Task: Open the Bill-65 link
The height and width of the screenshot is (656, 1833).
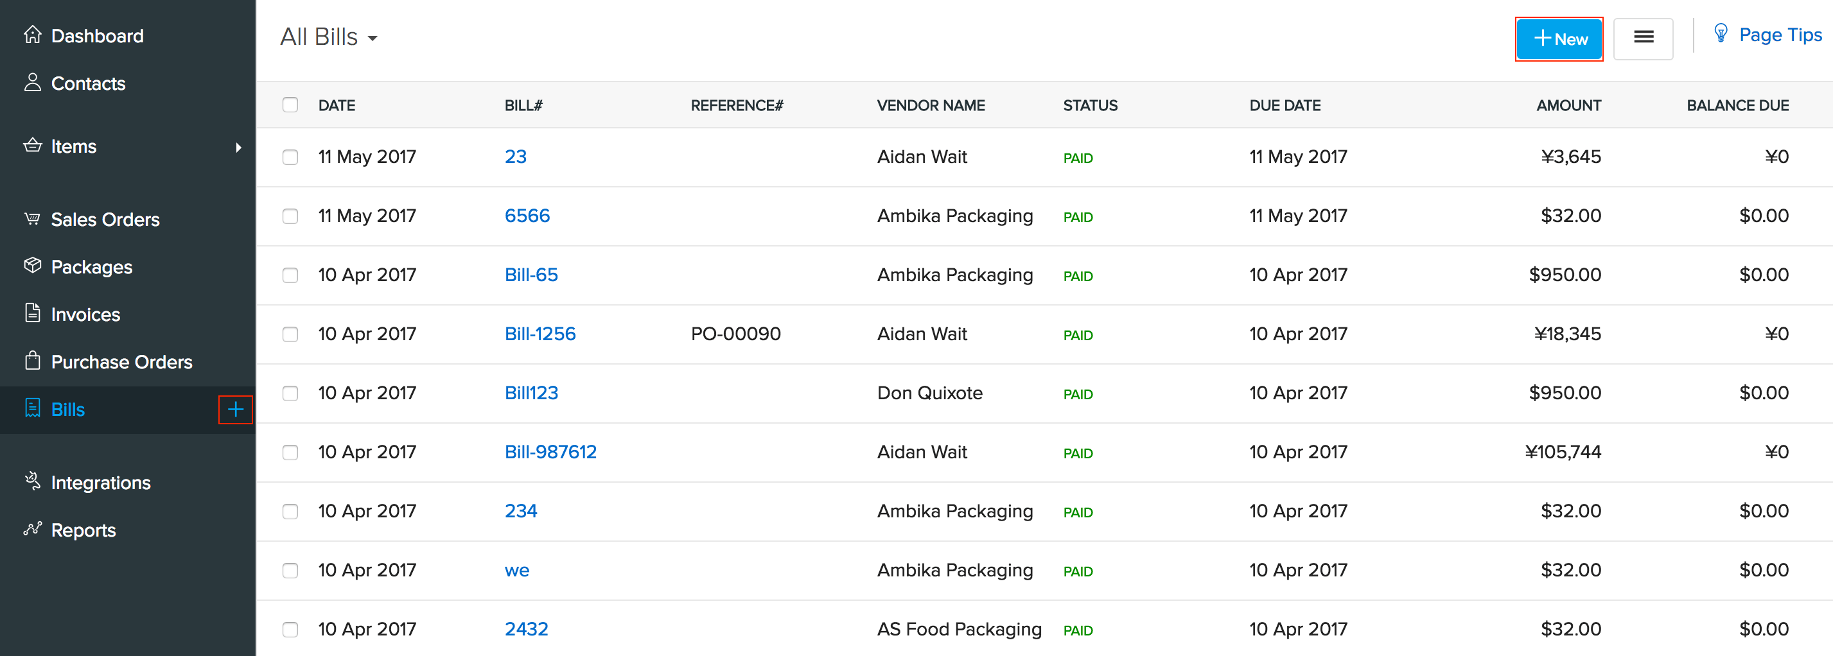Action: (531, 275)
